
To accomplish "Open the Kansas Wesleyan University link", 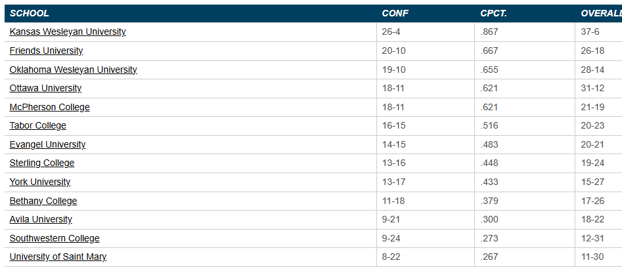I will point(68,31).
